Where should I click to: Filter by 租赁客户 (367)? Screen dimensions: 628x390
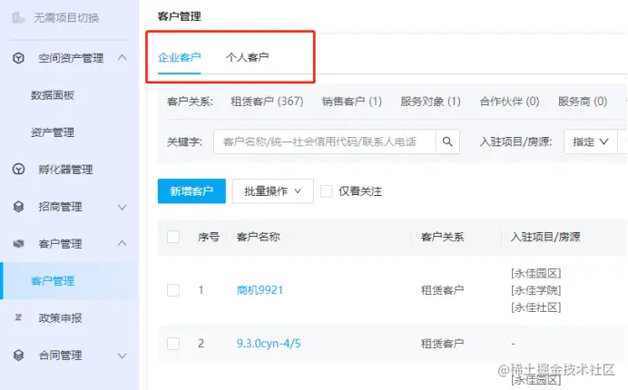(x=267, y=102)
